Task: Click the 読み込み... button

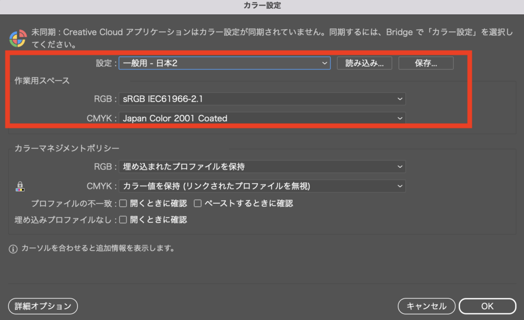Action: (x=364, y=63)
